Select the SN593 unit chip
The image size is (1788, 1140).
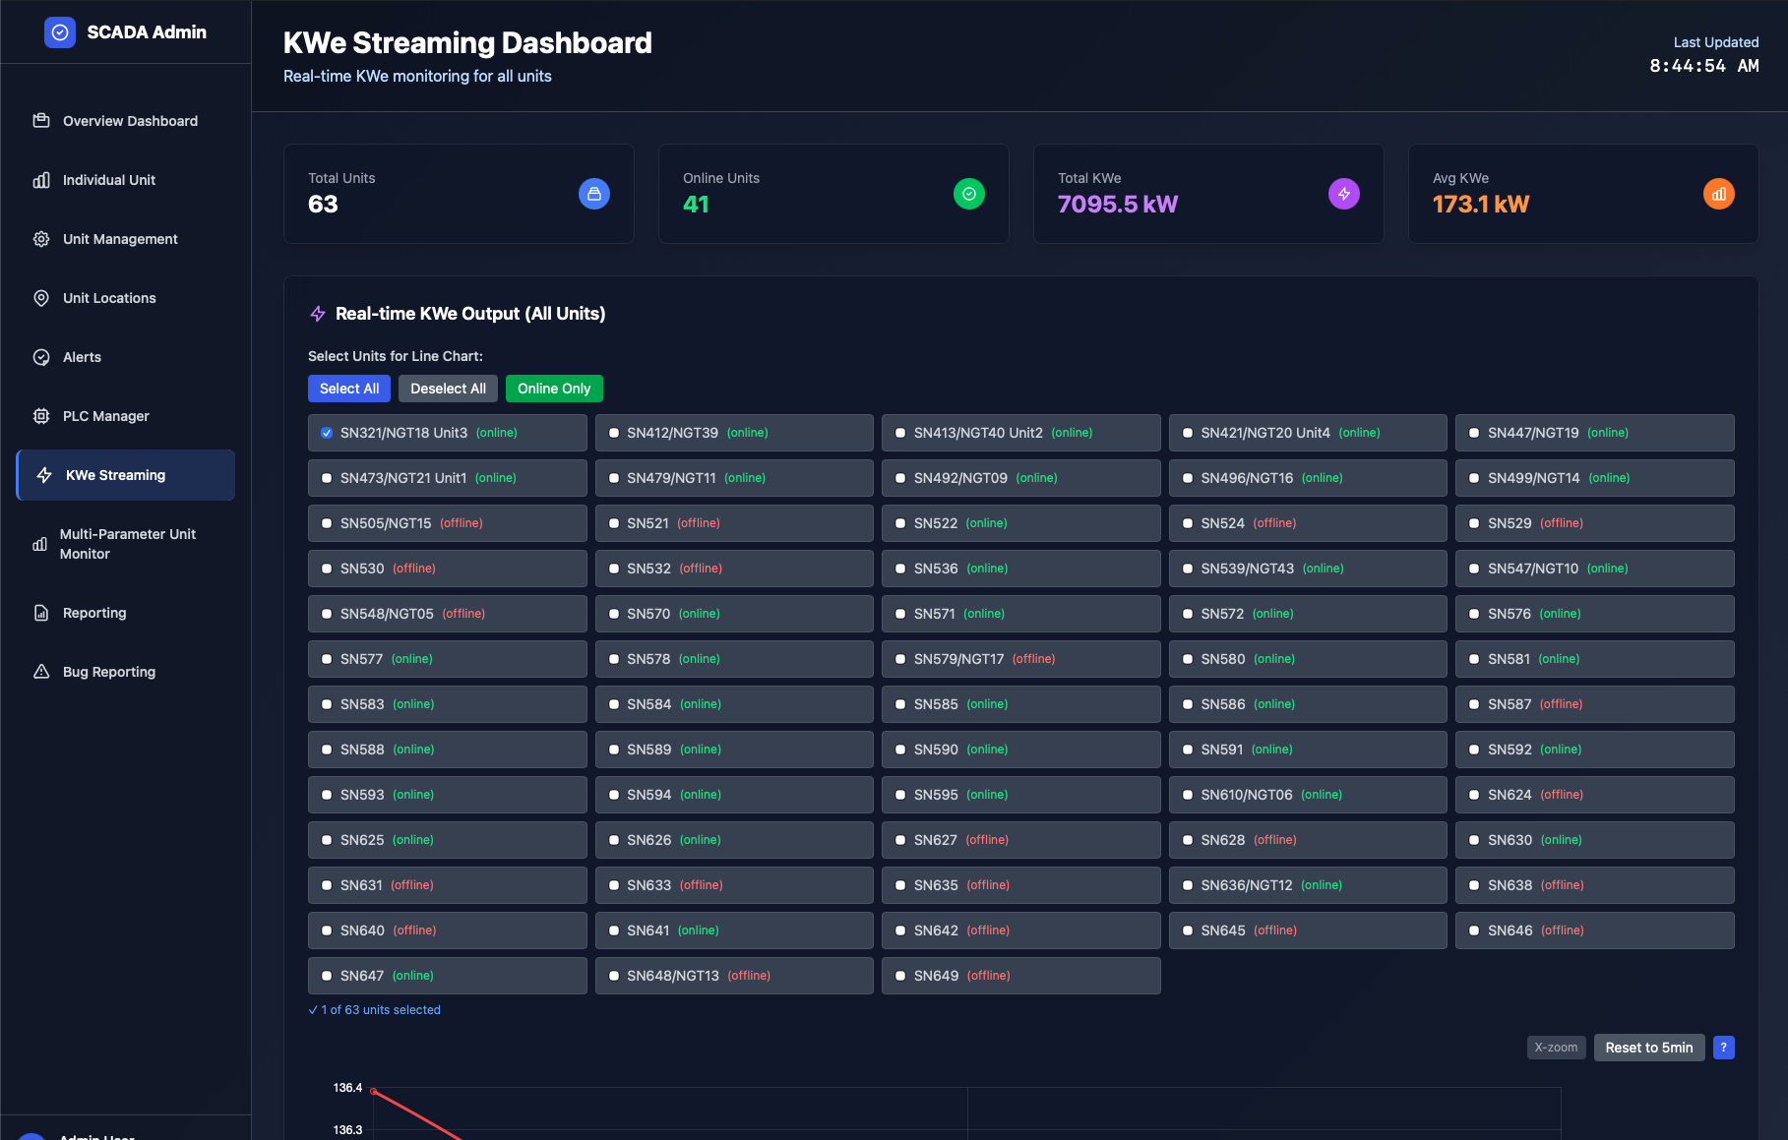[x=447, y=795]
